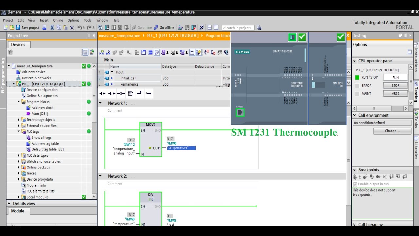
Task: Click the Change... button under Call environment
Action: 392,131
